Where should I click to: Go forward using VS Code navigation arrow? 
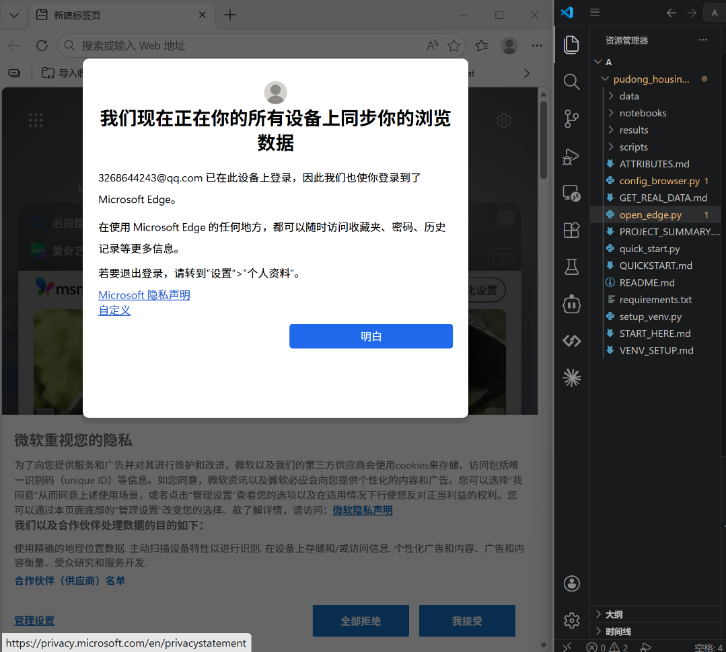tap(691, 13)
